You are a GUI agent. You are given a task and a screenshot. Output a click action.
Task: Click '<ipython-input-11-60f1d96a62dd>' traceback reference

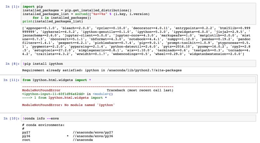click(x=53, y=94)
